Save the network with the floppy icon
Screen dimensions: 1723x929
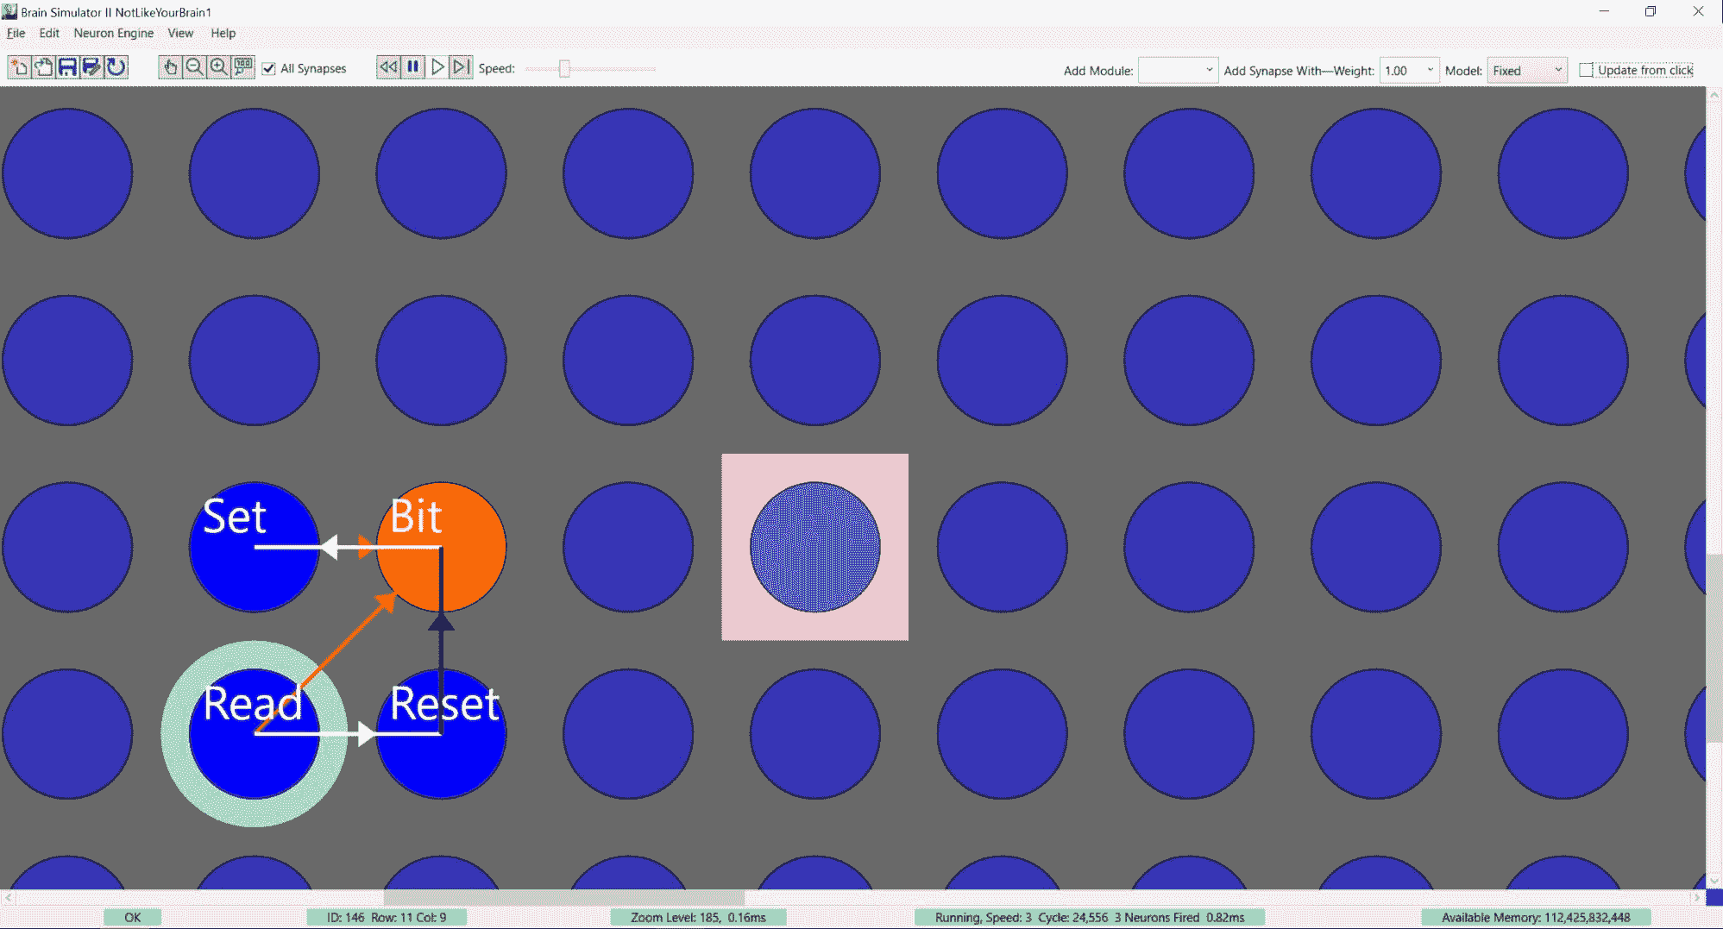pos(67,67)
